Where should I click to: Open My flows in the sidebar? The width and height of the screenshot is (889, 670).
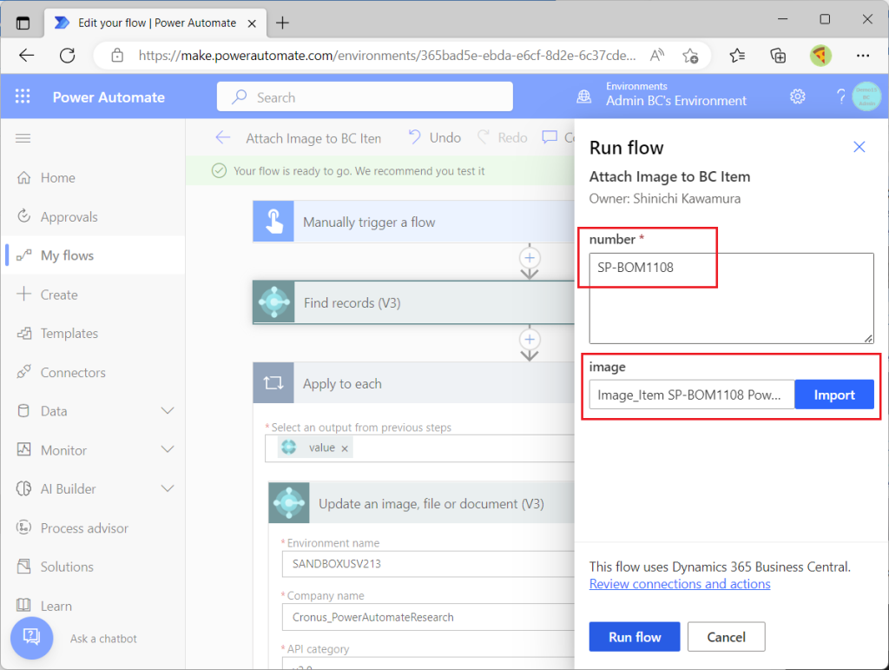(93, 255)
